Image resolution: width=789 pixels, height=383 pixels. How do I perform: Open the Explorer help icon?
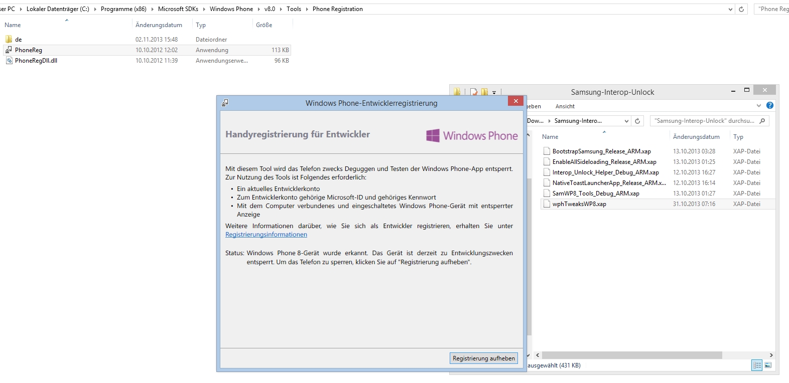pyautogui.click(x=770, y=105)
